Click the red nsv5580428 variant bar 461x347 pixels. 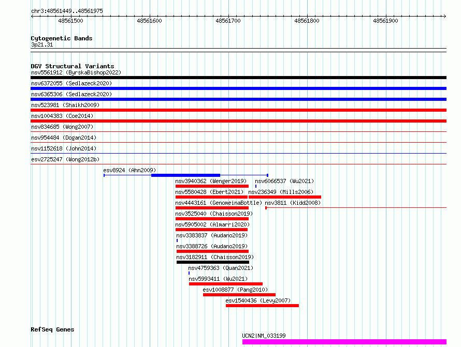211,197
